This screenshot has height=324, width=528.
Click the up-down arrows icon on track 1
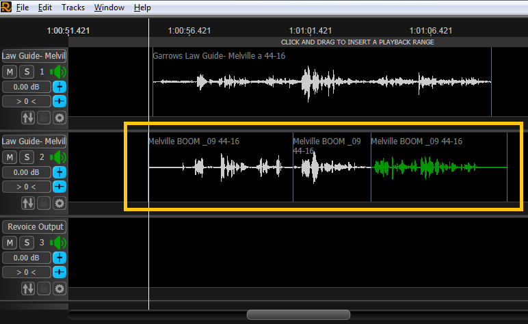click(28, 118)
